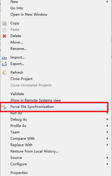Click the Copy icon in the menu
This screenshot has height=176, width=112.
[x=4, y=23]
